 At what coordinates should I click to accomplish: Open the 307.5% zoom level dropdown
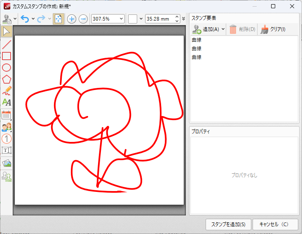click(x=121, y=19)
